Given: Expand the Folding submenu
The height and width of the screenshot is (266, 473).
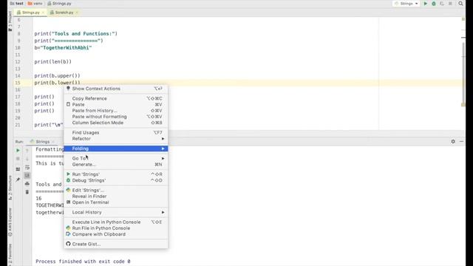Looking at the screenshot, I should (x=116, y=149).
